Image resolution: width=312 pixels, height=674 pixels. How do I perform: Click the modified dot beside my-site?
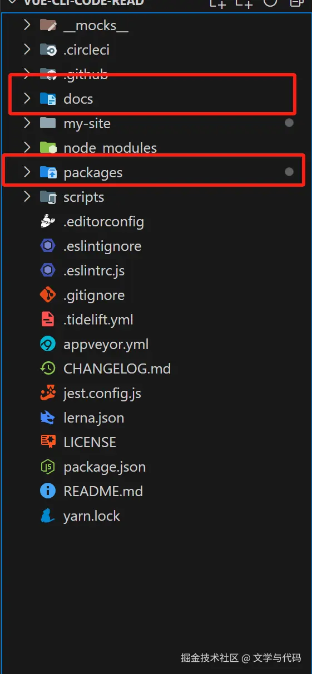click(289, 123)
